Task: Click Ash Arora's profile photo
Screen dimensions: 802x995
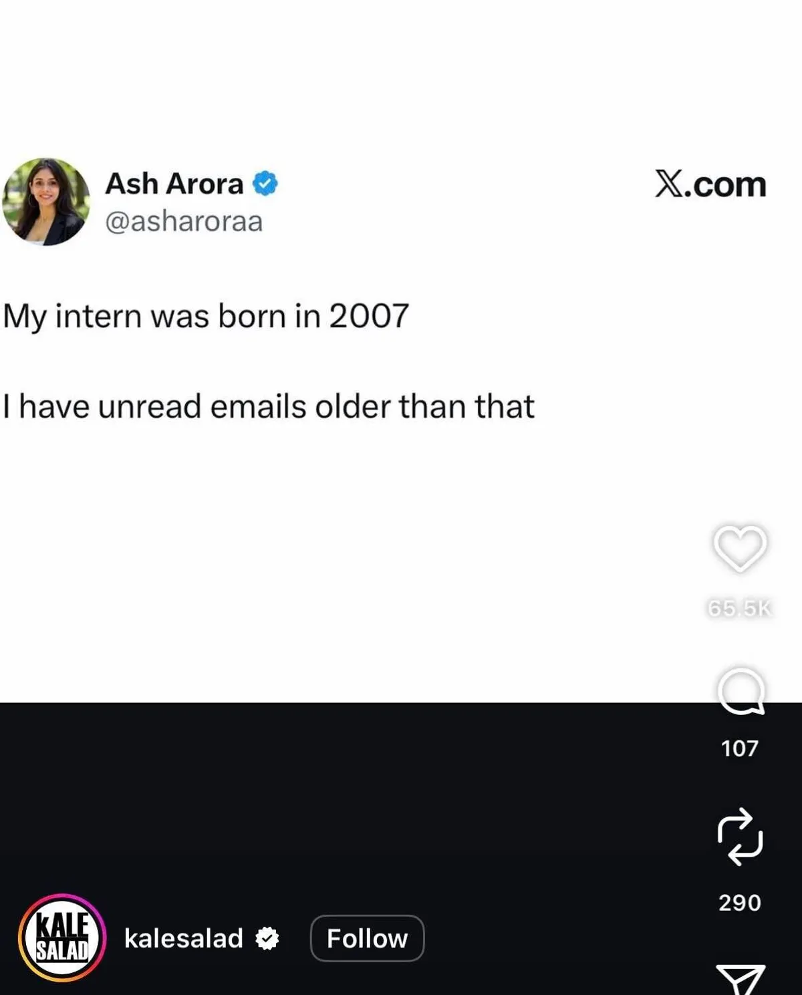Action: pos(45,202)
